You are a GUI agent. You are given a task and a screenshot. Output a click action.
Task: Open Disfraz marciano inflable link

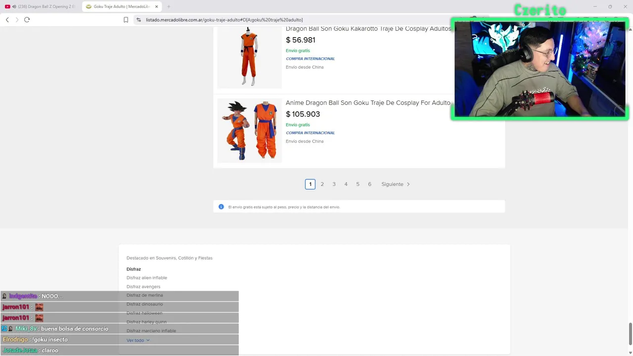point(151,331)
